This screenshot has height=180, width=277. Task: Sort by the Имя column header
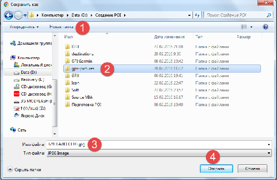(68, 37)
